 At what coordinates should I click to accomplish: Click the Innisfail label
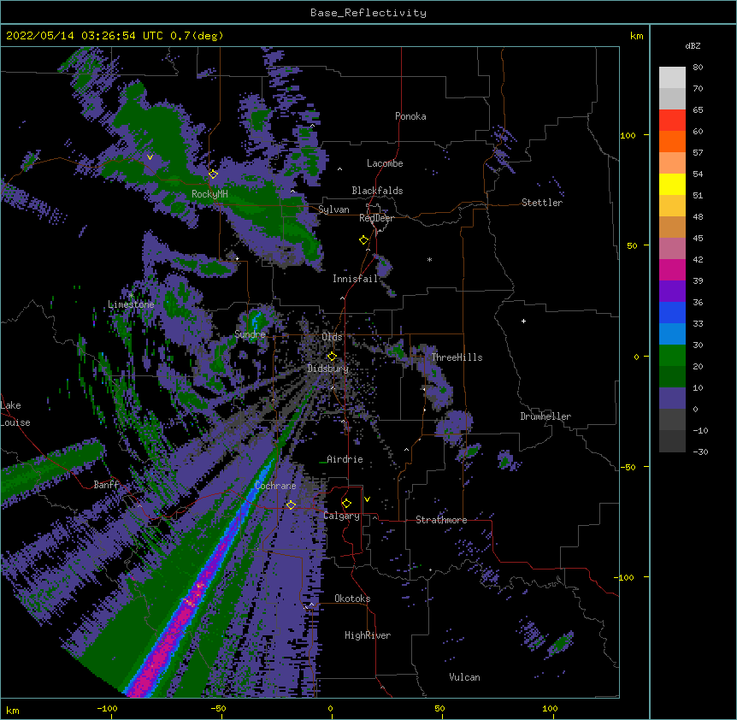[356, 279]
